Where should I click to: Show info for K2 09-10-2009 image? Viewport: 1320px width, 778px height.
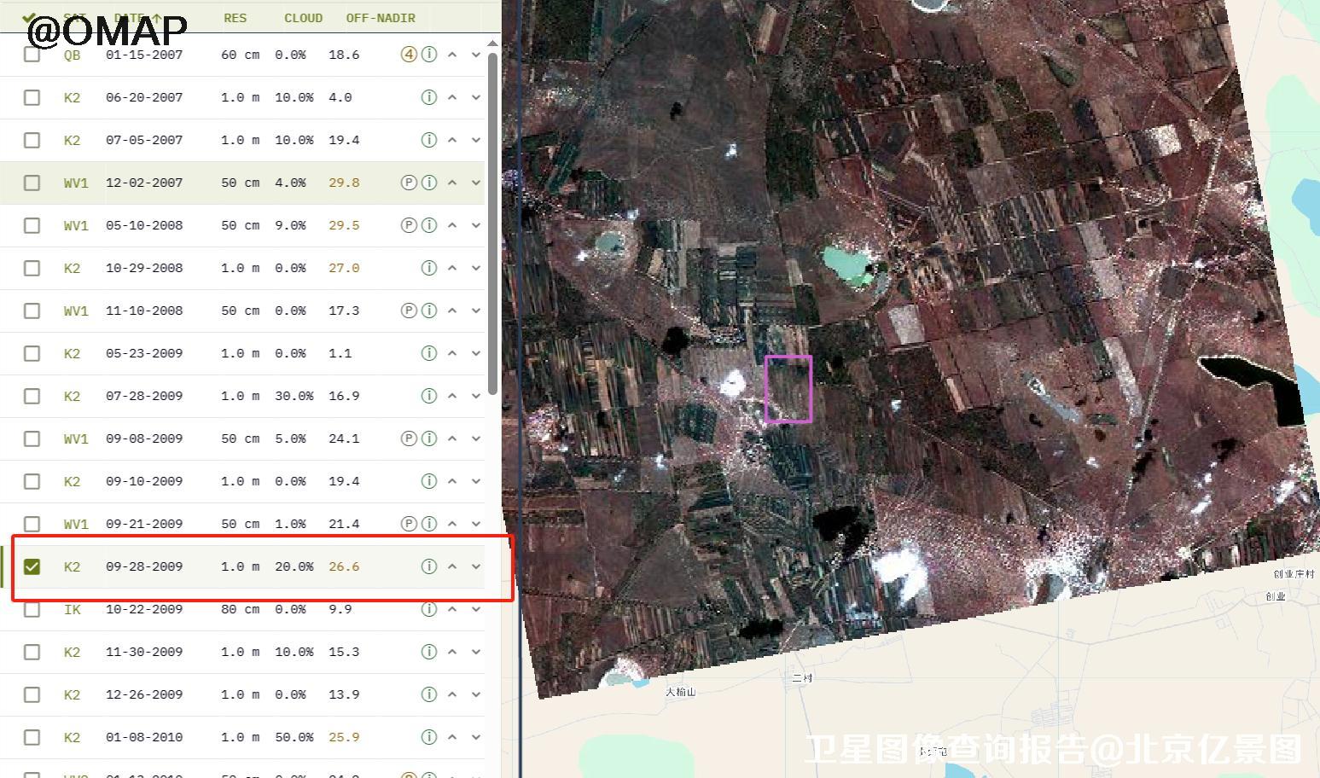coord(429,481)
